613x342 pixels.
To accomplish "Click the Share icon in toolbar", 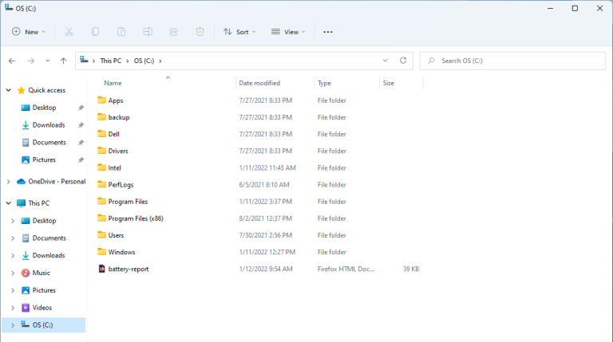I will coord(173,32).
